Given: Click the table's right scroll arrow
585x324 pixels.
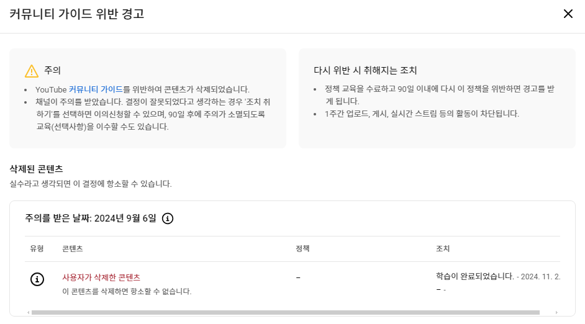Looking at the screenshot, I should [556, 312].
